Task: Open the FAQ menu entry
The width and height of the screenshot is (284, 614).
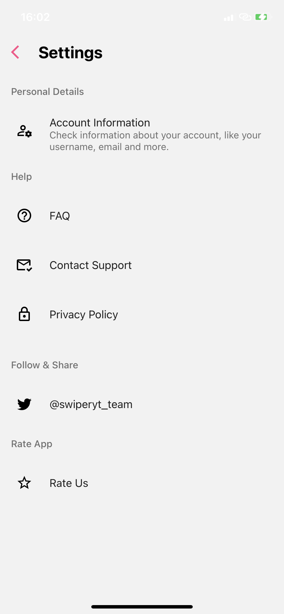Action: 60,216
